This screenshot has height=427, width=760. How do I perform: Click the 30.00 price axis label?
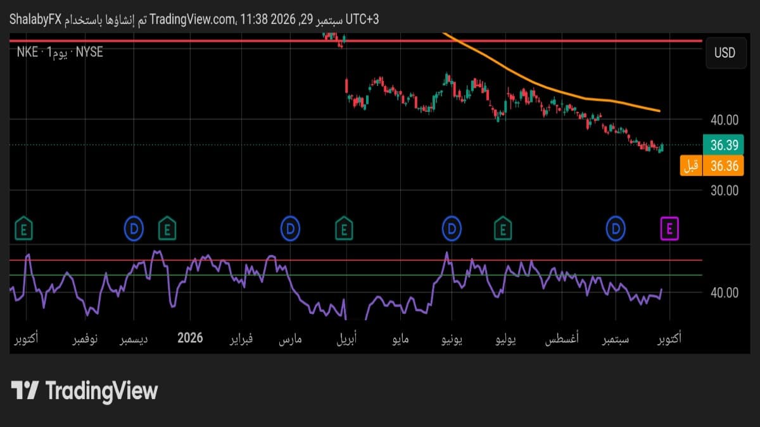pos(724,190)
